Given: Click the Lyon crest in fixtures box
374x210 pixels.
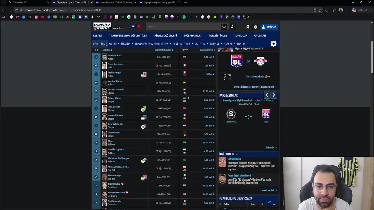Looking at the screenshot, I should [x=266, y=114].
